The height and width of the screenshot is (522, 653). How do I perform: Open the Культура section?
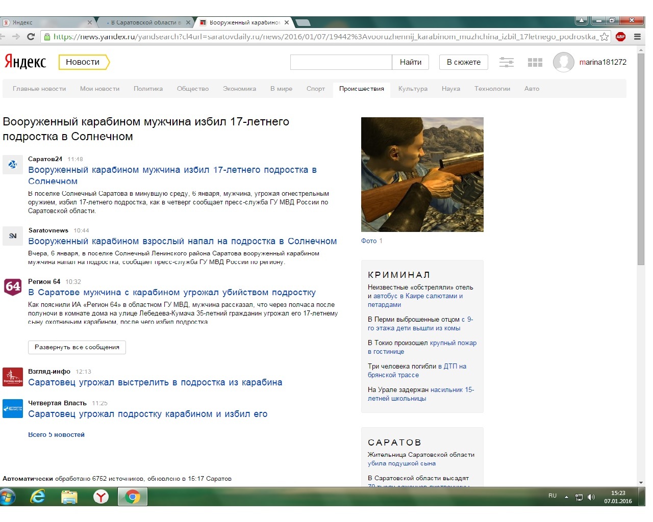[x=413, y=89]
